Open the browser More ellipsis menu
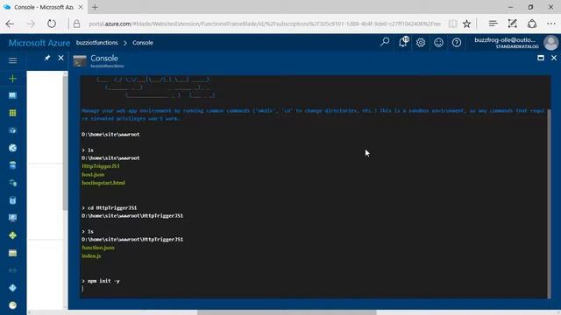Image resolution: width=561 pixels, height=315 pixels. 551,24
